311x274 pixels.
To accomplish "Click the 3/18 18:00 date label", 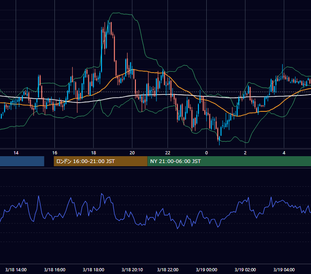I will [x=93, y=269].
